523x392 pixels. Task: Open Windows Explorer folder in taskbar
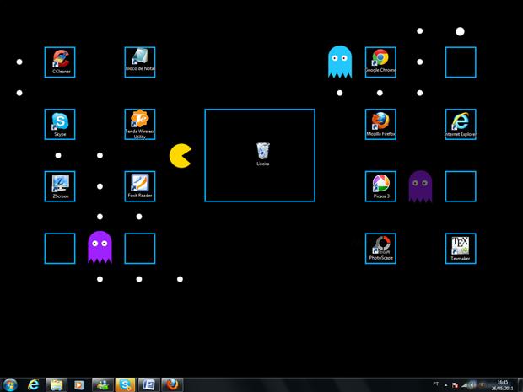(57, 385)
